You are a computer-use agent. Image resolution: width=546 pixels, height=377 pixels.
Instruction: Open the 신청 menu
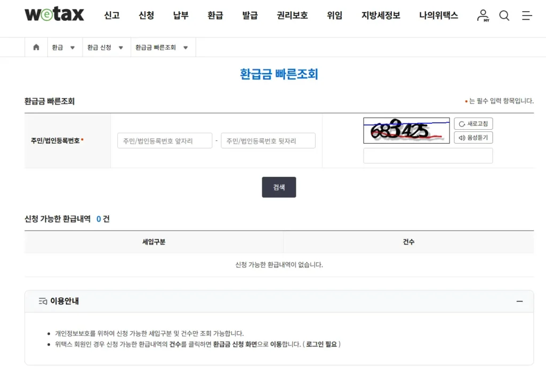point(146,15)
